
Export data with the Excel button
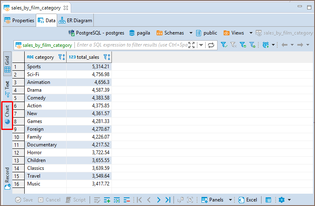248,200
